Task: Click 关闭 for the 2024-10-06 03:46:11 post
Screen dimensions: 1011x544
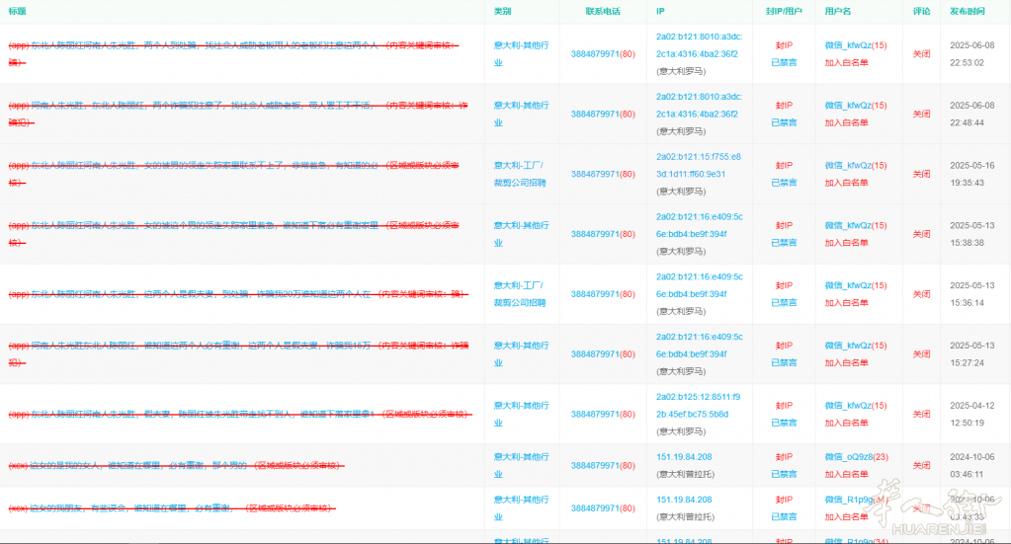Action: [x=921, y=465]
